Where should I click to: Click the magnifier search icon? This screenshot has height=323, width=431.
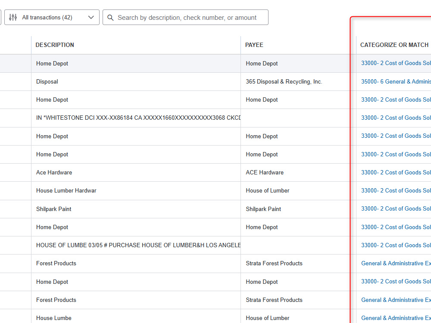point(110,18)
